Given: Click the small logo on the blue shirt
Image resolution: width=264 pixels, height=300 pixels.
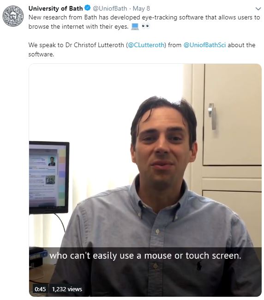Looking at the screenshot, I should tap(199, 265).
